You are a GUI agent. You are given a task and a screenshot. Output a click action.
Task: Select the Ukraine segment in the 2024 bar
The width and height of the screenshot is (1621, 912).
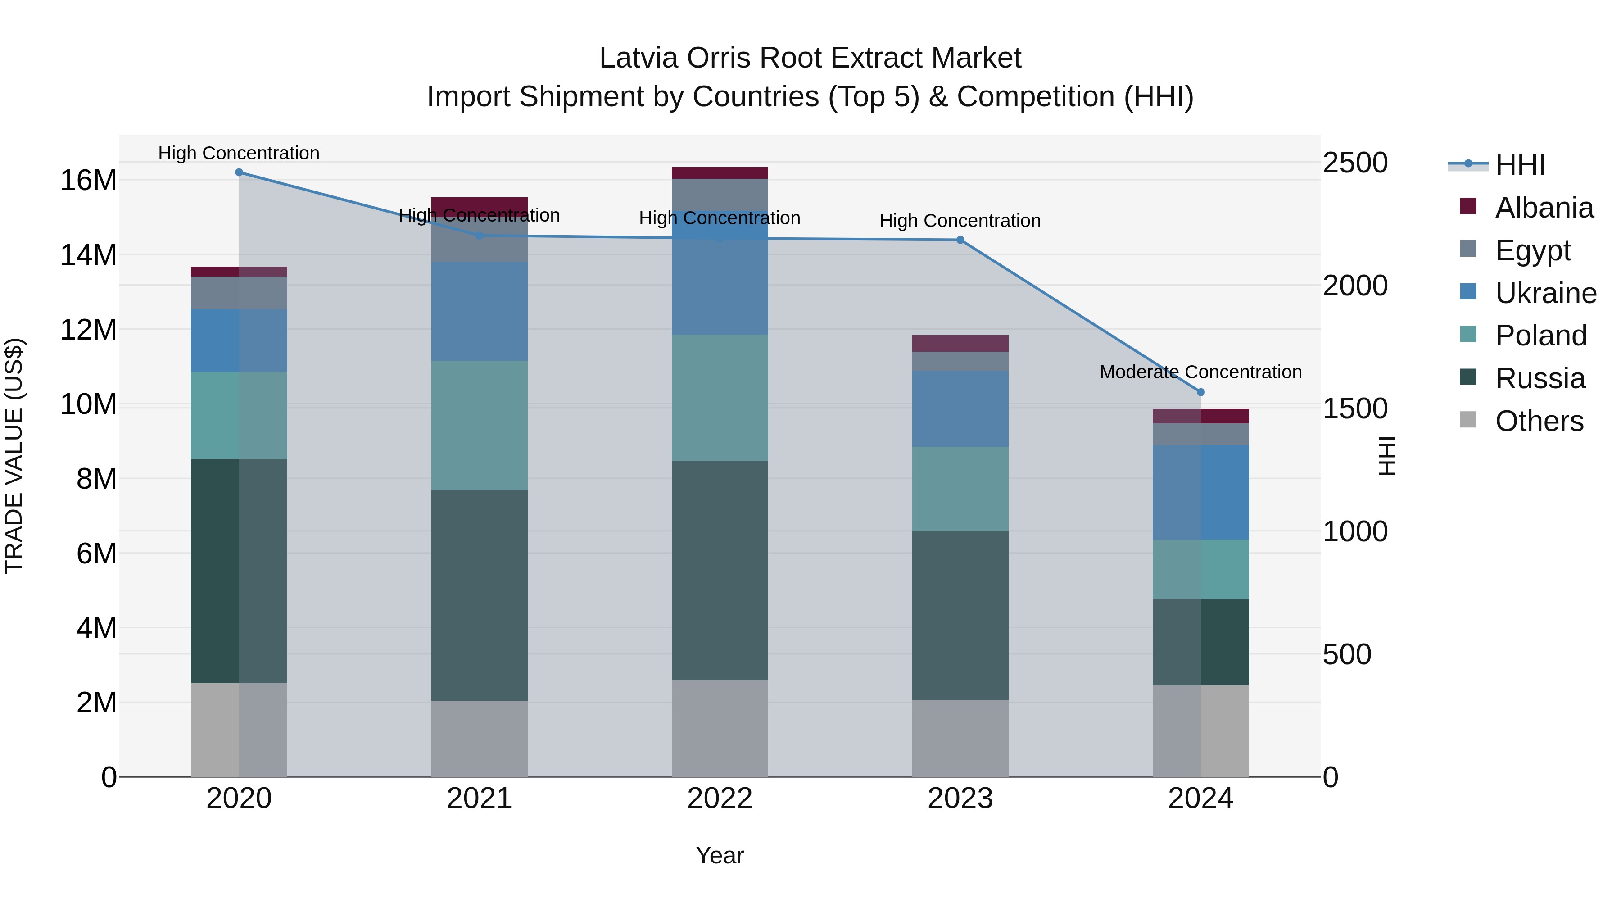point(1200,492)
